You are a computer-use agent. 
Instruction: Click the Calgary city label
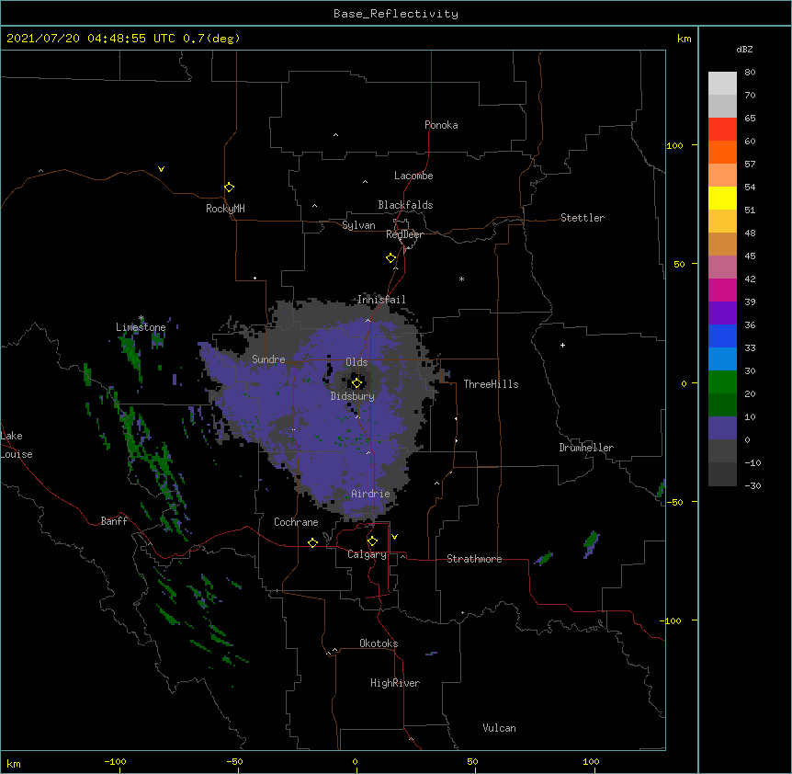click(367, 554)
